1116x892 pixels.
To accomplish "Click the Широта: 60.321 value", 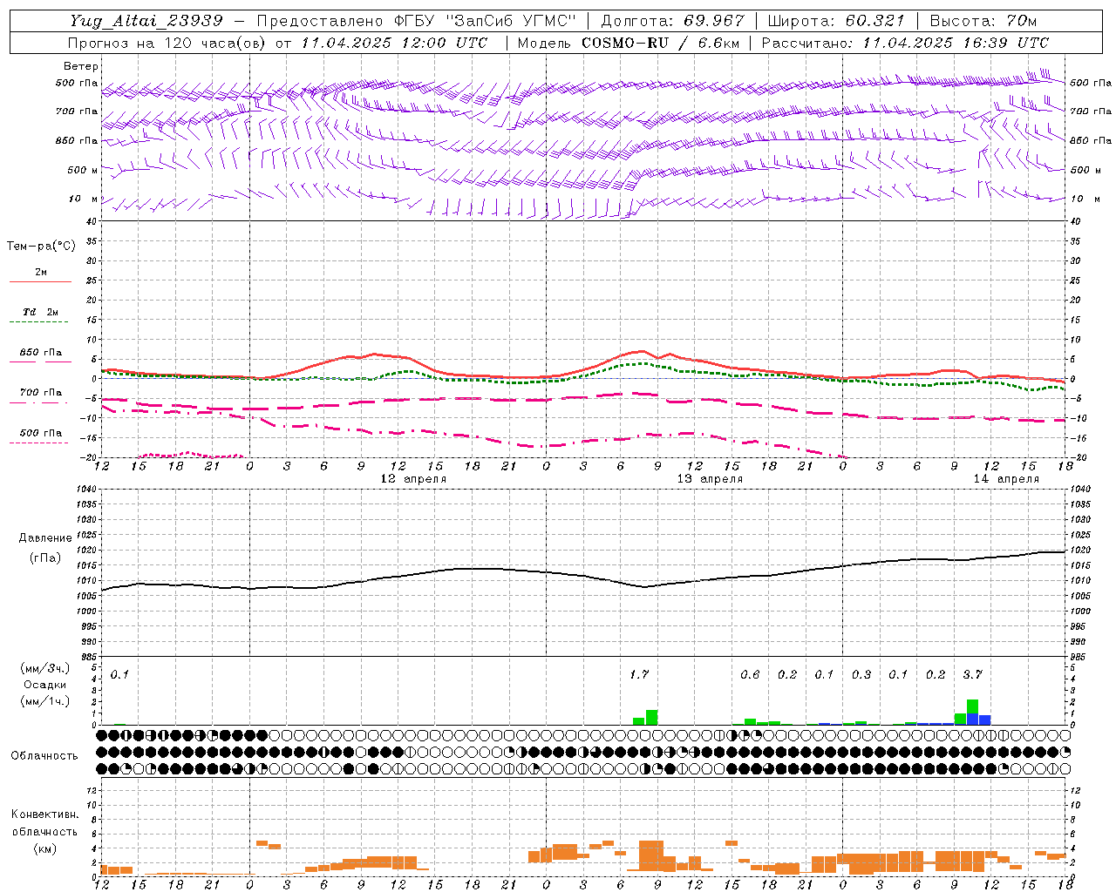I will 836,21.
